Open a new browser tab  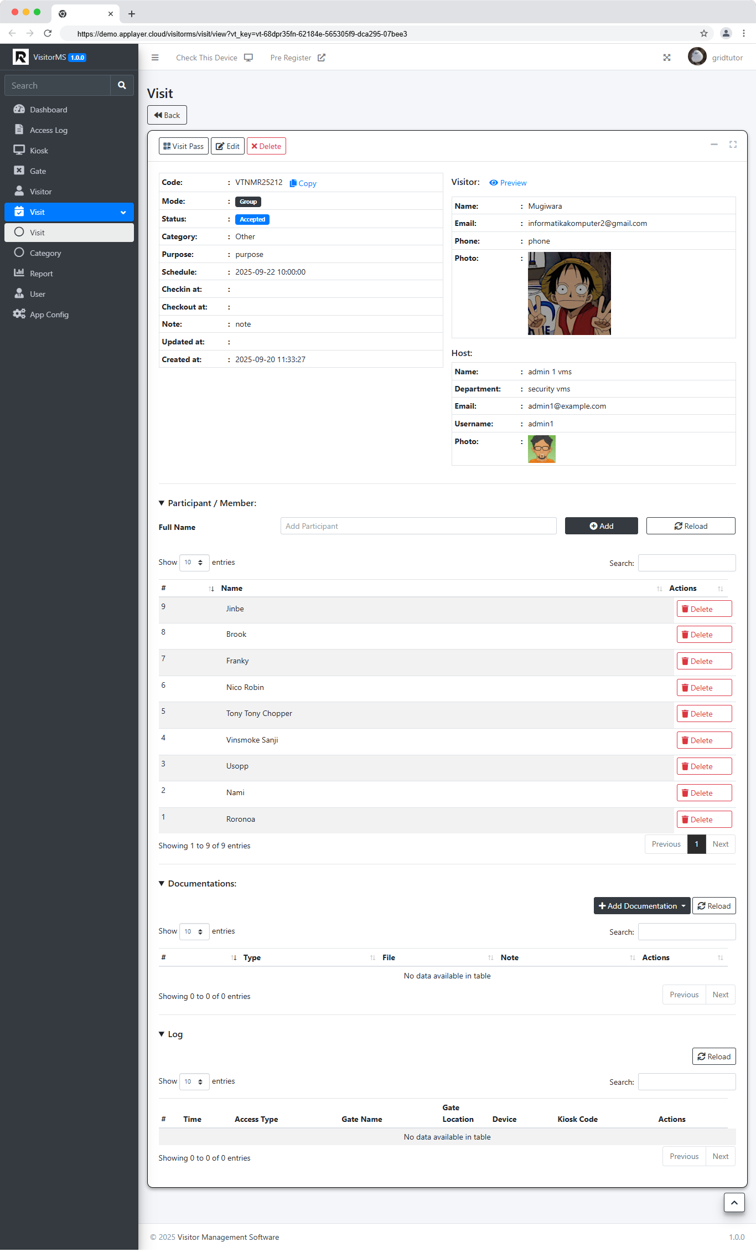(x=132, y=14)
